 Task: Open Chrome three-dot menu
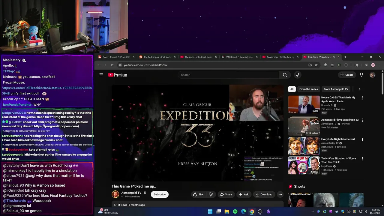click(380, 65)
